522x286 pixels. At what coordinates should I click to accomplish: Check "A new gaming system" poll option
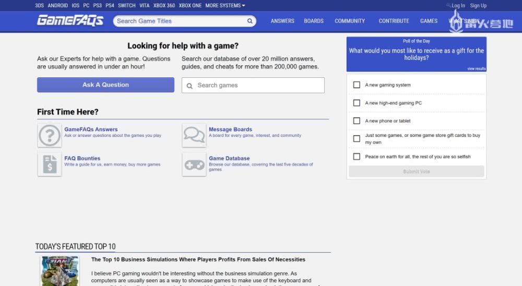coord(357,85)
